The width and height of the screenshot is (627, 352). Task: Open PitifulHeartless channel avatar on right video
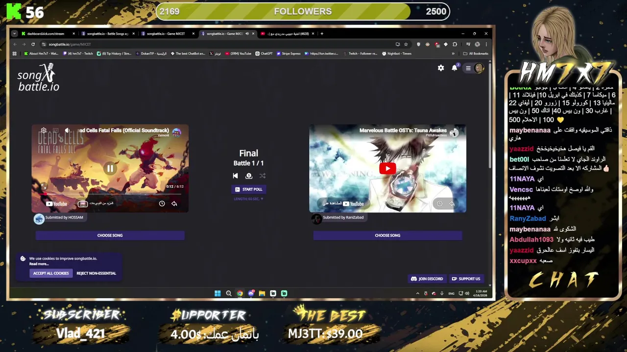(x=454, y=132)
